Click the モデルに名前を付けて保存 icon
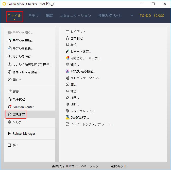The height and width of the screenshot is (170, 171). point(10,64)
